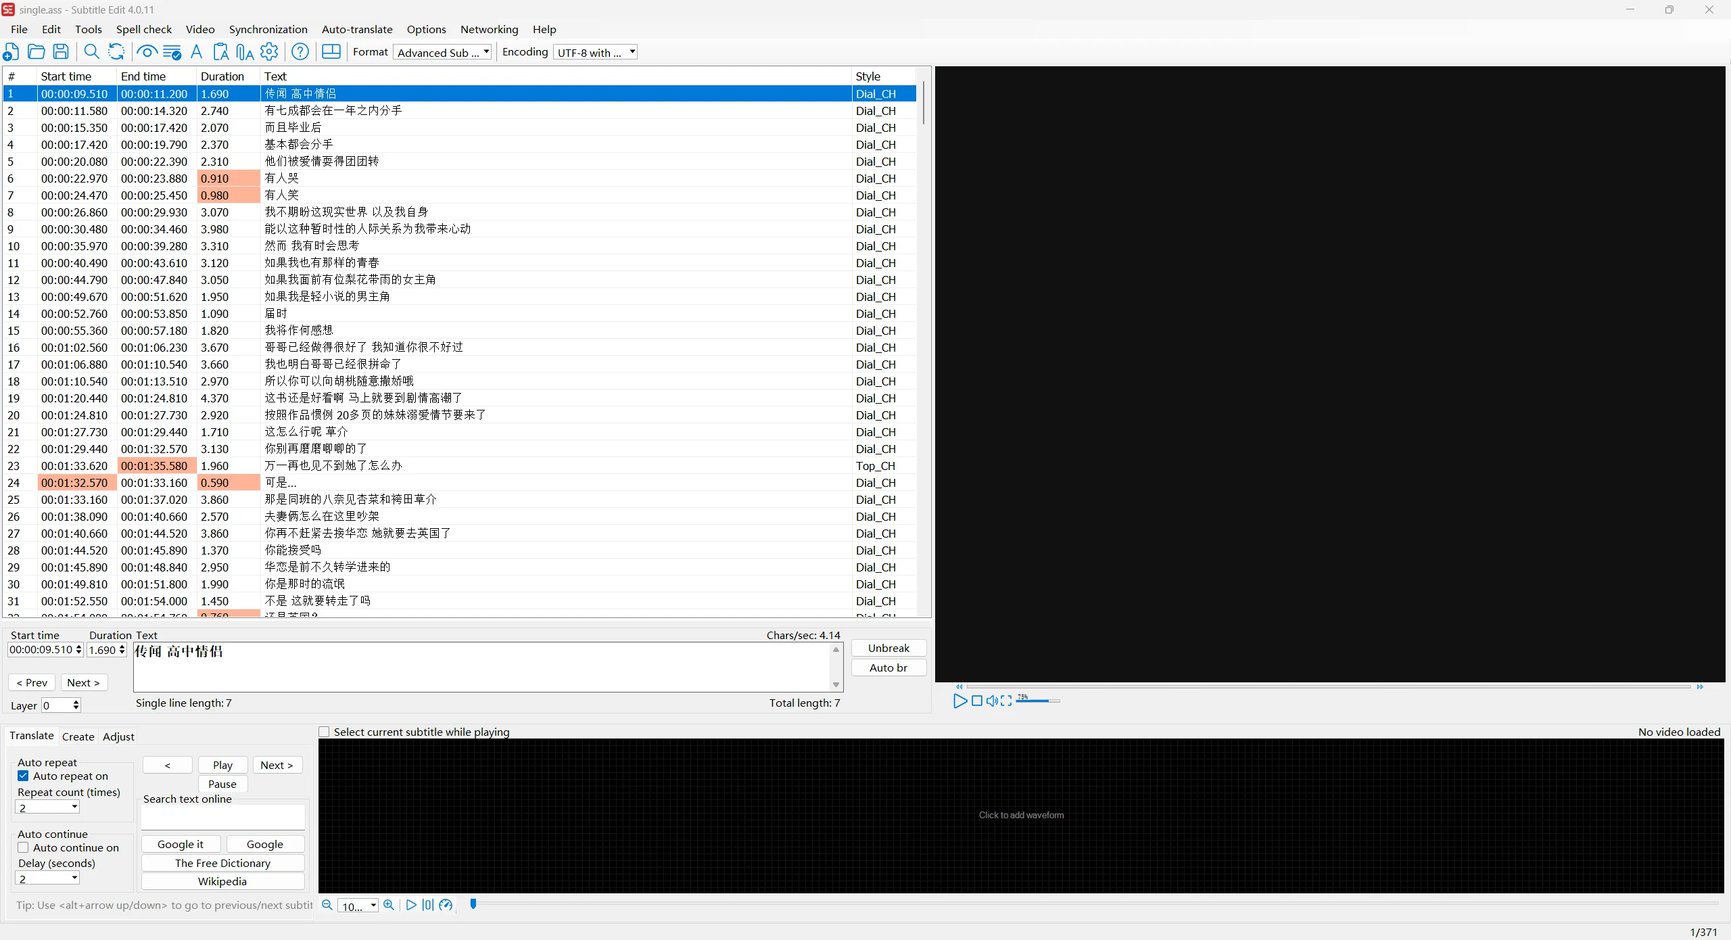Adjust the video volume slider at 75%
Viewport: 1731px width, 940px height.
1038,701
